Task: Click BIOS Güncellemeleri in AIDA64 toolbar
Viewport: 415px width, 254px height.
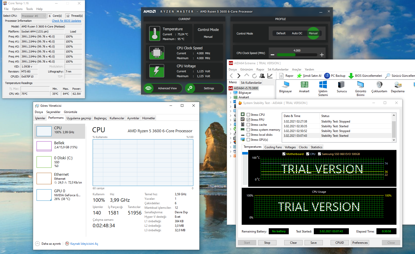Action: (365, 76)
